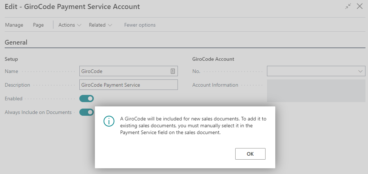
Task: Click the GiroCode message text in the dialog
Action: 193,125
